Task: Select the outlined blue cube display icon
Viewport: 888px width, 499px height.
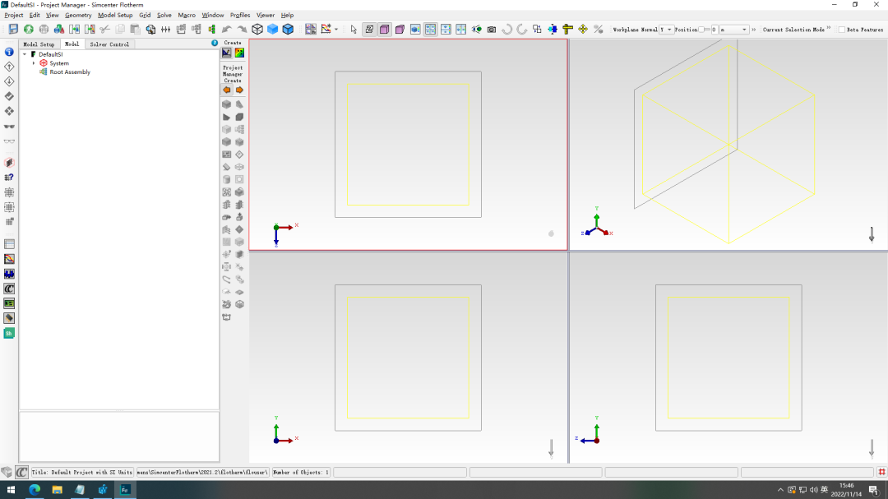Action: (x=288, y=29)
